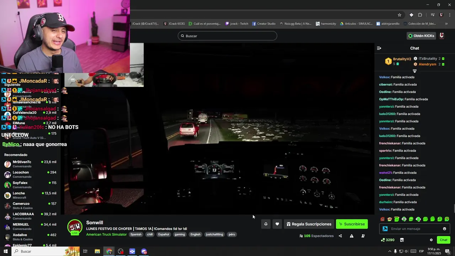Click the Obtén KICKs button
Screen dimensions: 455x256
pos(421,36)
